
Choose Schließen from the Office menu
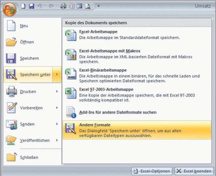point(33,157)
